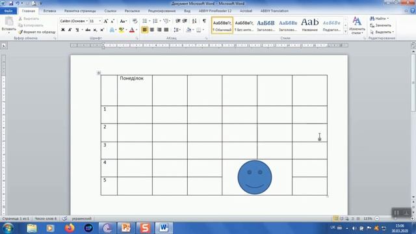Switch to Page Layout (Разметка страницы) tab
This screenshot has width=416, height=234.
(x=80, y=11)
